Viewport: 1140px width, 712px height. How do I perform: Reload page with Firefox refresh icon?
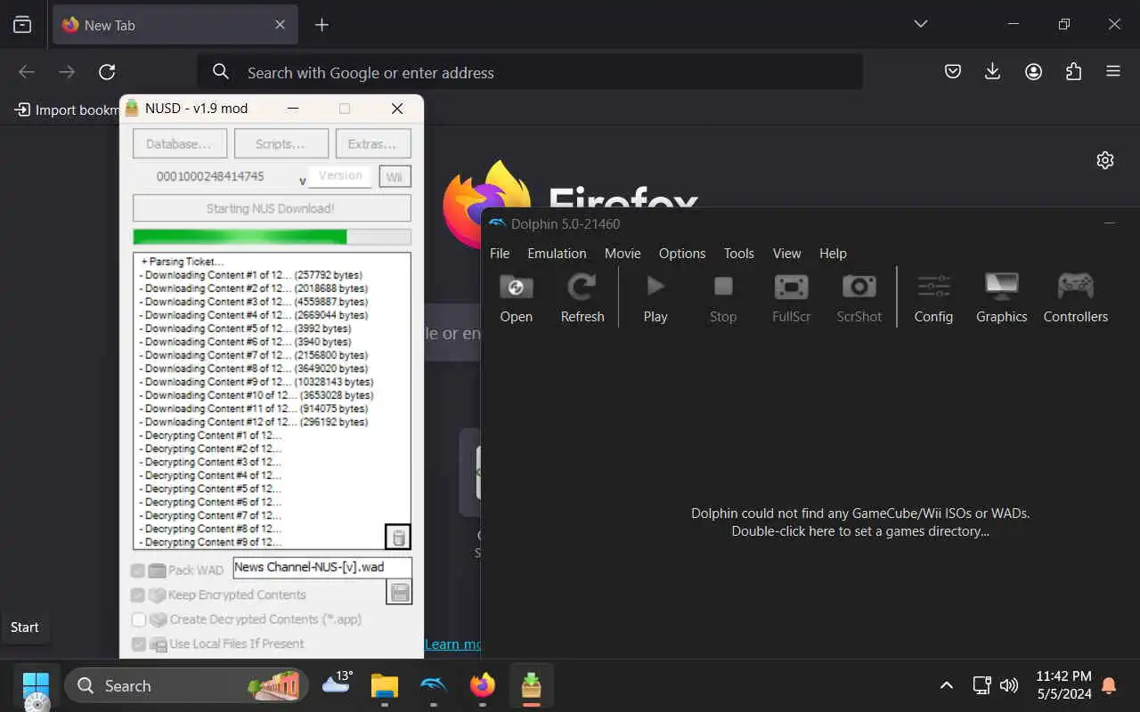point(107,72)
